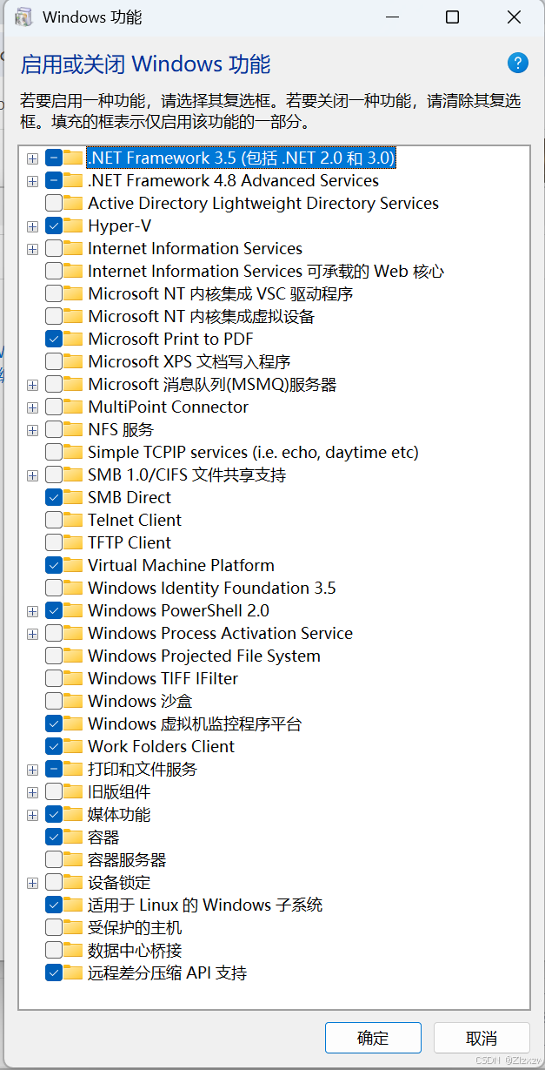Screen dimensions: 545x1070
Task: Click folder icon beside 容器服务器
Action: pyautogui.click(x=74, y=859)
